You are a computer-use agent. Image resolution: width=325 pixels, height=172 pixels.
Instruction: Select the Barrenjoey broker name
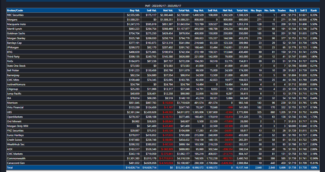click(13, 75)
